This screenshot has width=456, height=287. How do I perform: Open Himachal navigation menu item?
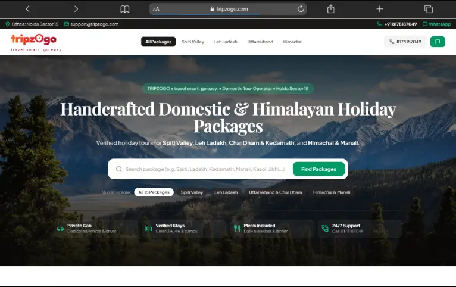pos(292,42)
